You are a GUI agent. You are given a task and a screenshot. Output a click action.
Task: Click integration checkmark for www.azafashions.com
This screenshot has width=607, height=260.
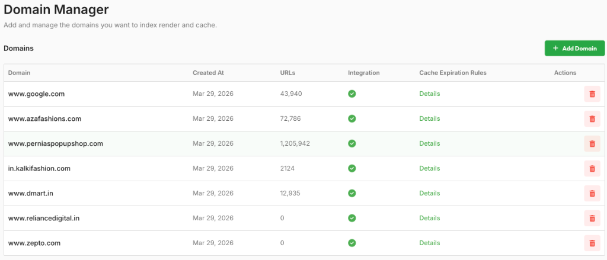point(352,118)
